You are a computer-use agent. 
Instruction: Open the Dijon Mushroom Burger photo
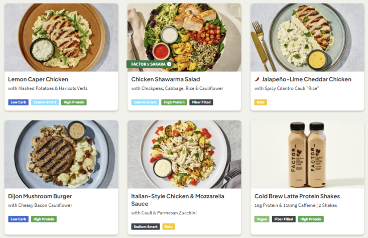61,154
